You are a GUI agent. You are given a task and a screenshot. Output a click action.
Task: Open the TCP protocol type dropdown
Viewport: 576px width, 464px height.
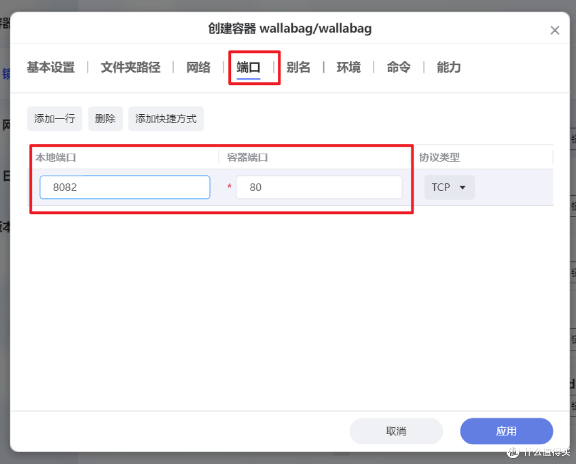coord(449,187)
